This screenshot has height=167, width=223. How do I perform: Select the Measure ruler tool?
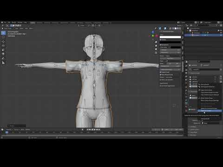(3, 63)
